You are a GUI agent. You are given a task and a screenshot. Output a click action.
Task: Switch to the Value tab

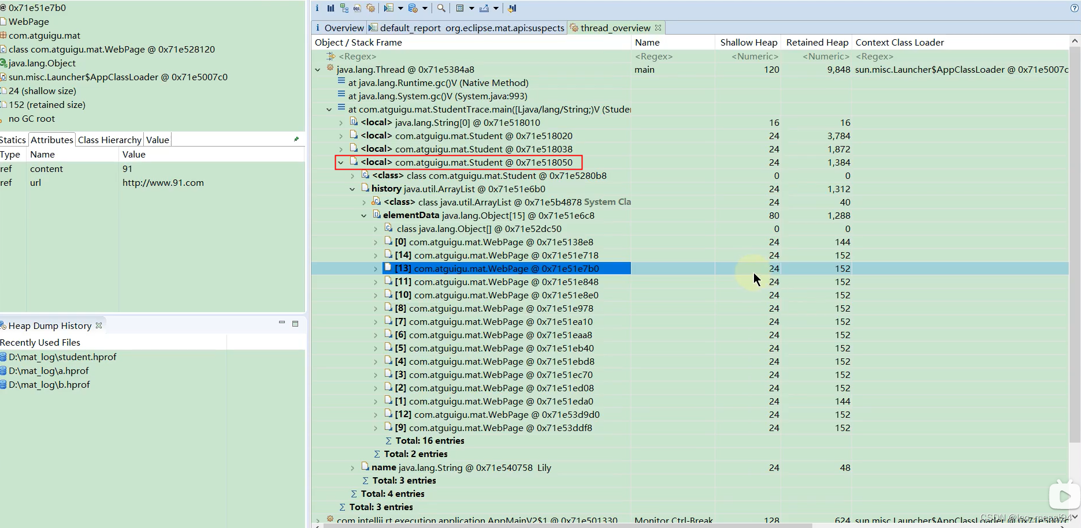tap(158, 140)
